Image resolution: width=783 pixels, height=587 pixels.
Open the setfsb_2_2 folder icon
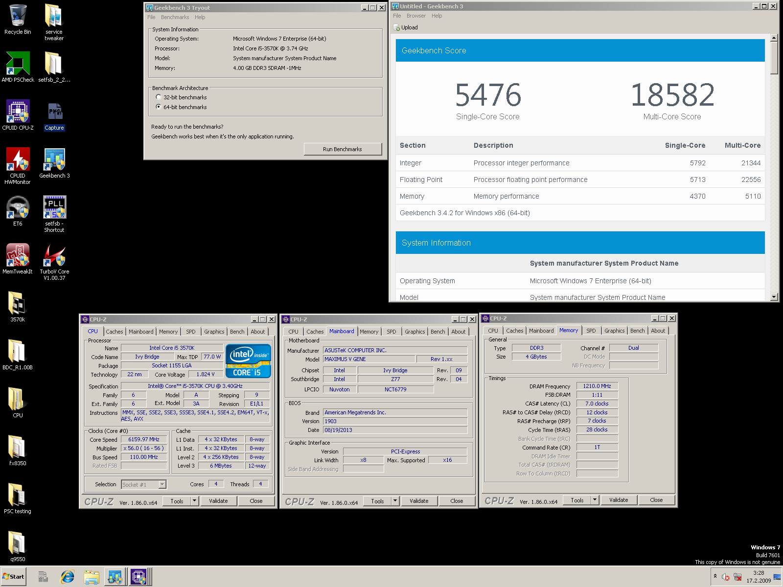54,67
